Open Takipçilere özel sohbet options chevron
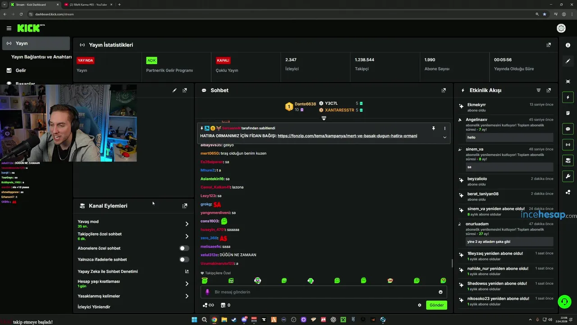The image size is (577, 325). (187, 237)
